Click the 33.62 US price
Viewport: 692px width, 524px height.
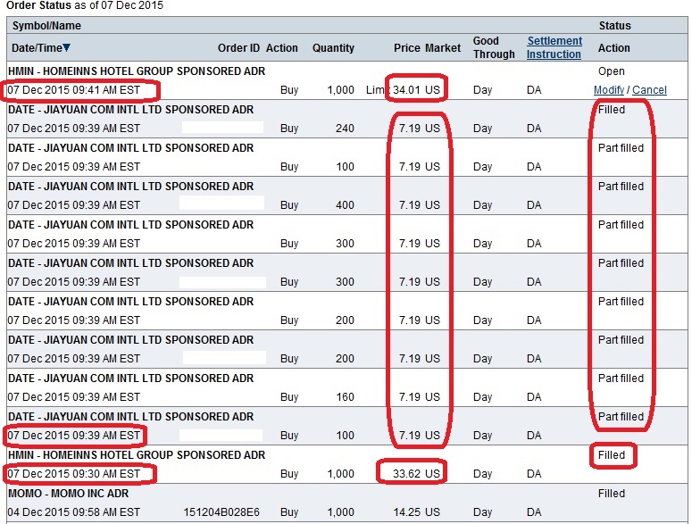click(417, 474)
